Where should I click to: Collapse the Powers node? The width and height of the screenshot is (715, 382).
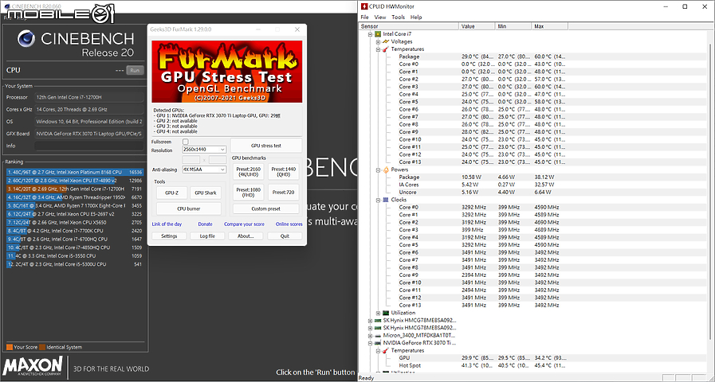click(378, 170)
